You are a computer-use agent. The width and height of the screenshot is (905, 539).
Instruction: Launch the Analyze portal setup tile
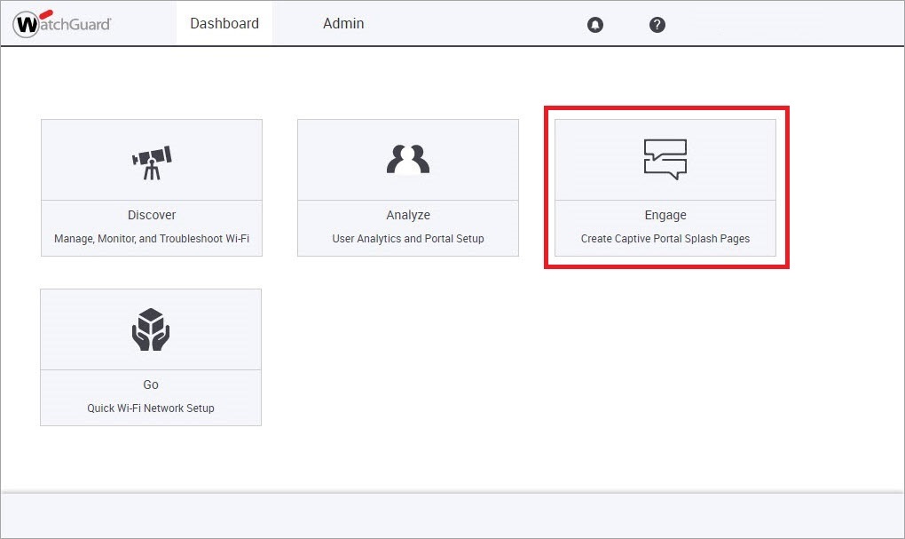coord(407,186)
